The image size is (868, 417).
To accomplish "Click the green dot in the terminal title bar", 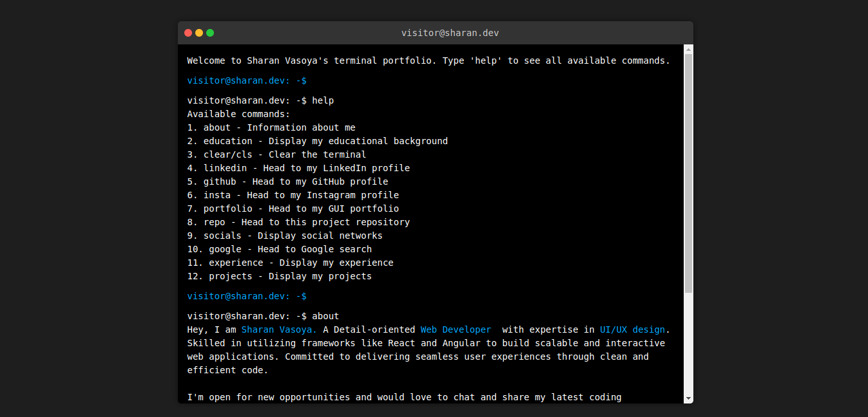I will point(210,33).
